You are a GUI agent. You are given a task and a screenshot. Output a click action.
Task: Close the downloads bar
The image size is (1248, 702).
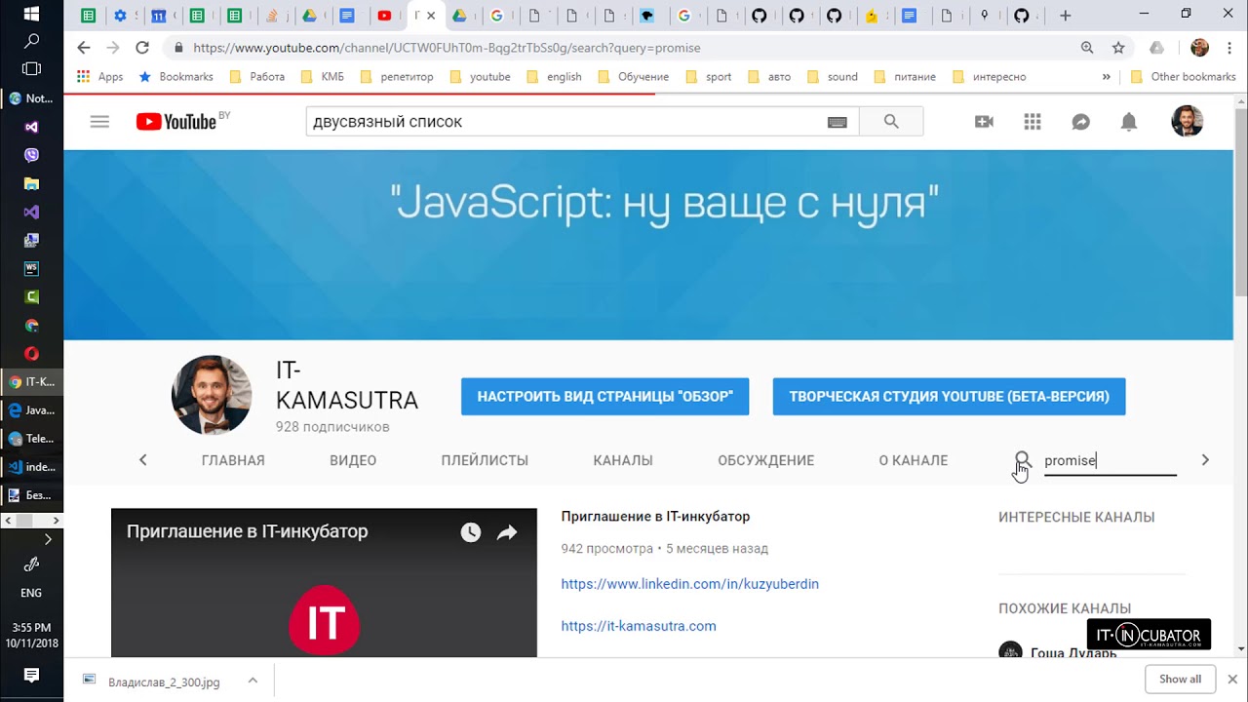pos(1232,679)
